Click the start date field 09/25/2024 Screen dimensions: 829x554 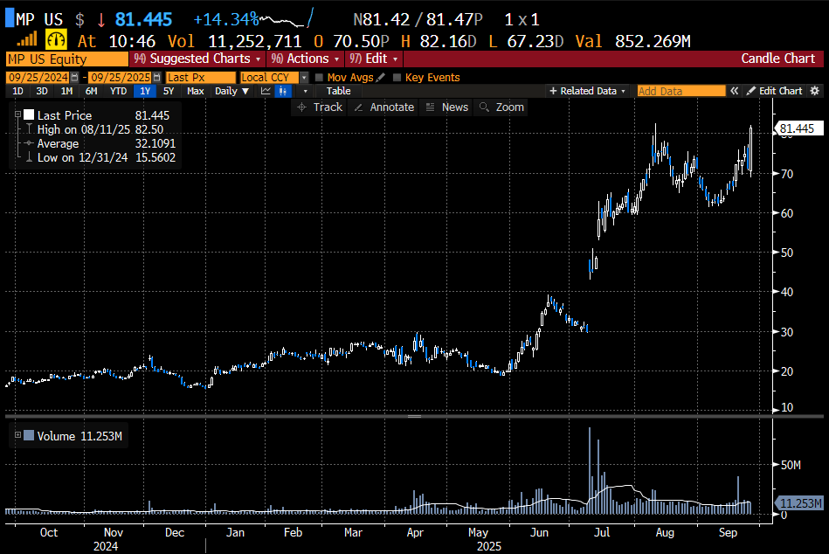(38, 77)
